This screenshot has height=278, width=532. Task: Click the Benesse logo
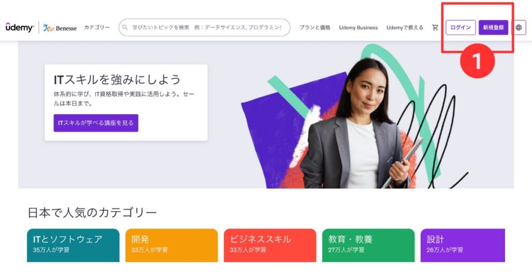coord(60,28)
